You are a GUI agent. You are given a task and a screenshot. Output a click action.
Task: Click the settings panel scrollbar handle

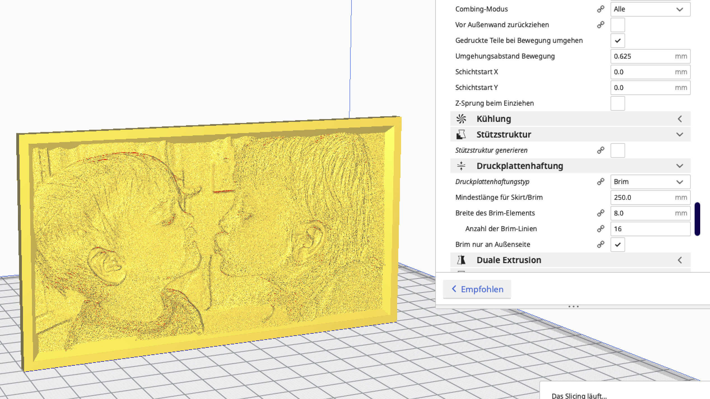[x=697, y=219]
